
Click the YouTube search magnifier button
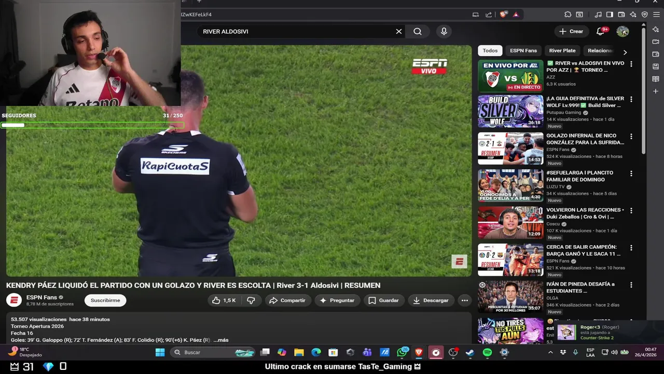click(418, 31)
